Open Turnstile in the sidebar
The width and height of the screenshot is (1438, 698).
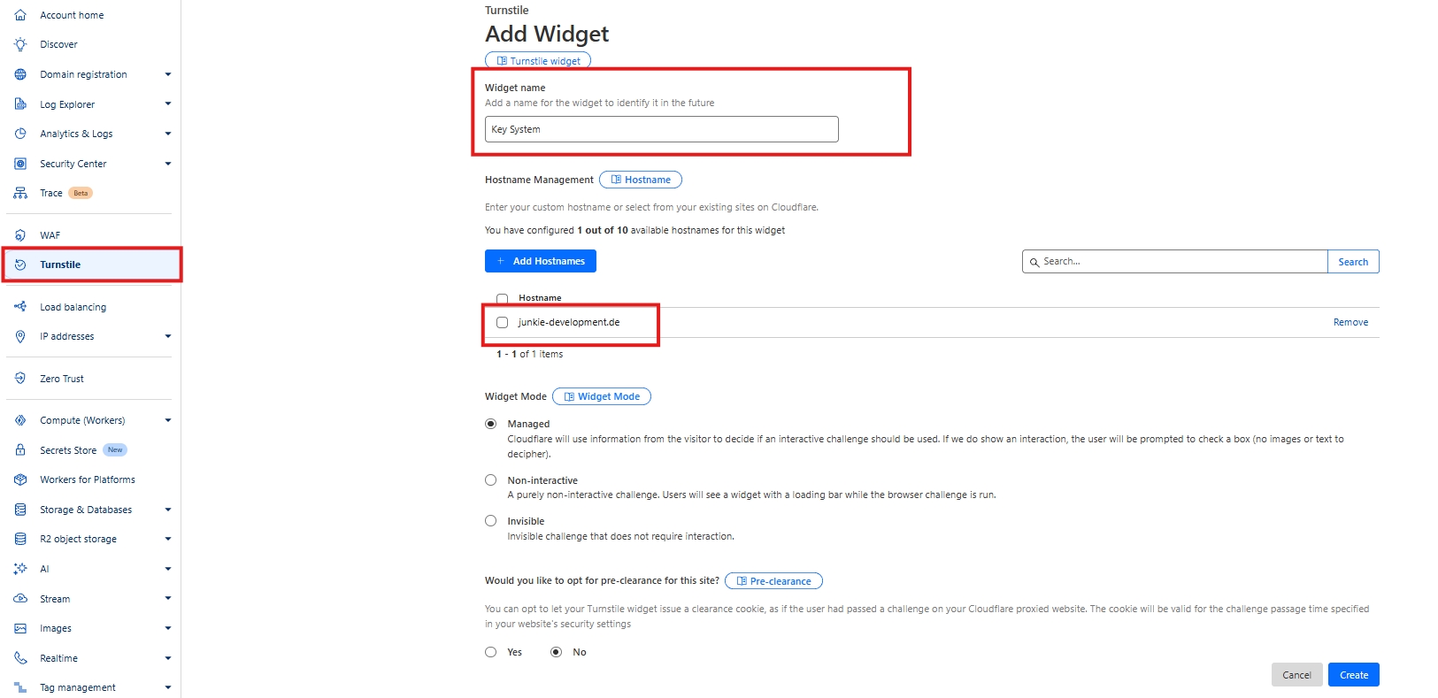coord(60,265)
